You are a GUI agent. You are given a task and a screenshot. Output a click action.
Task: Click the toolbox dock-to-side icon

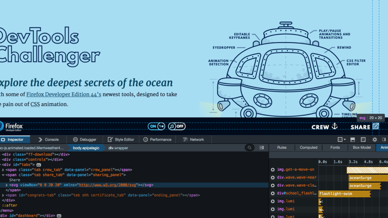coord(384,140)
